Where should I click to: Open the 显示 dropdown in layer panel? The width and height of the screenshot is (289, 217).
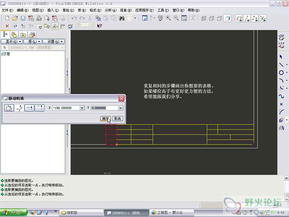(x=12, y=41)
